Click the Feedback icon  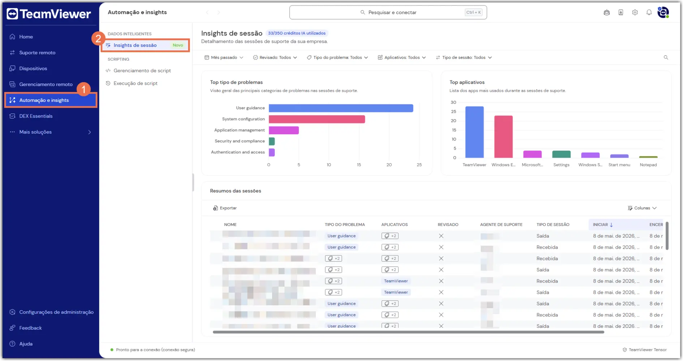point(12,328)
